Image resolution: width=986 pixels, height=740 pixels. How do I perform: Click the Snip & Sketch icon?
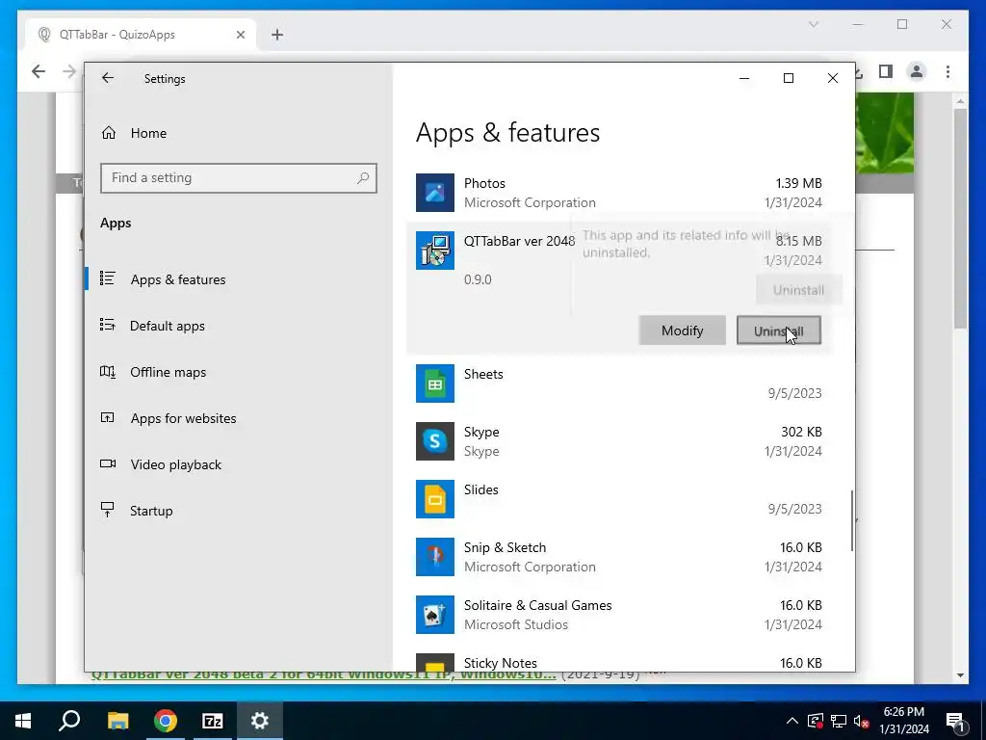[x=435, y=557]
